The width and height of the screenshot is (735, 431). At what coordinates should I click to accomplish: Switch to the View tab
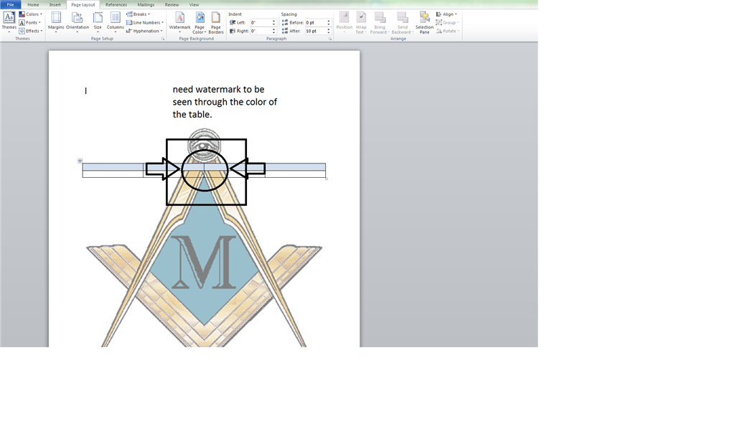tap(194, 5)
